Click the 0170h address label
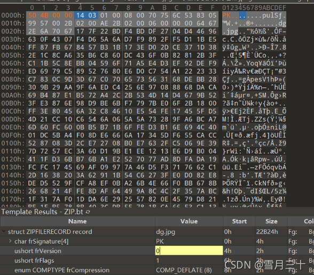This screenshot has height=275, width=314. click(13, 199)
